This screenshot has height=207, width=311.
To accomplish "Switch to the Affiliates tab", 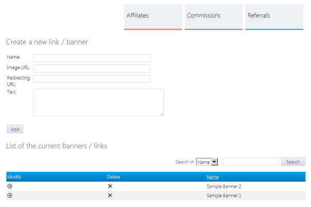I will pyautogui.click(x=153, y=17).
